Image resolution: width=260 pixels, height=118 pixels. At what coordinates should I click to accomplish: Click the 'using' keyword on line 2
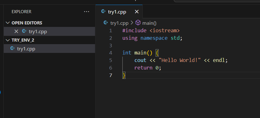click(x=130, y=38)
